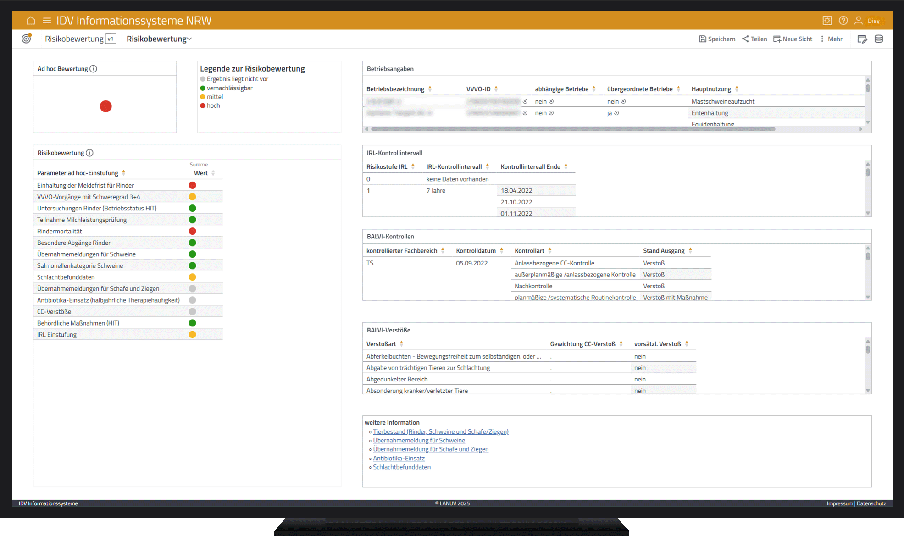Save view with Speichern
The image size is (904, 536).
coord(717,39)
